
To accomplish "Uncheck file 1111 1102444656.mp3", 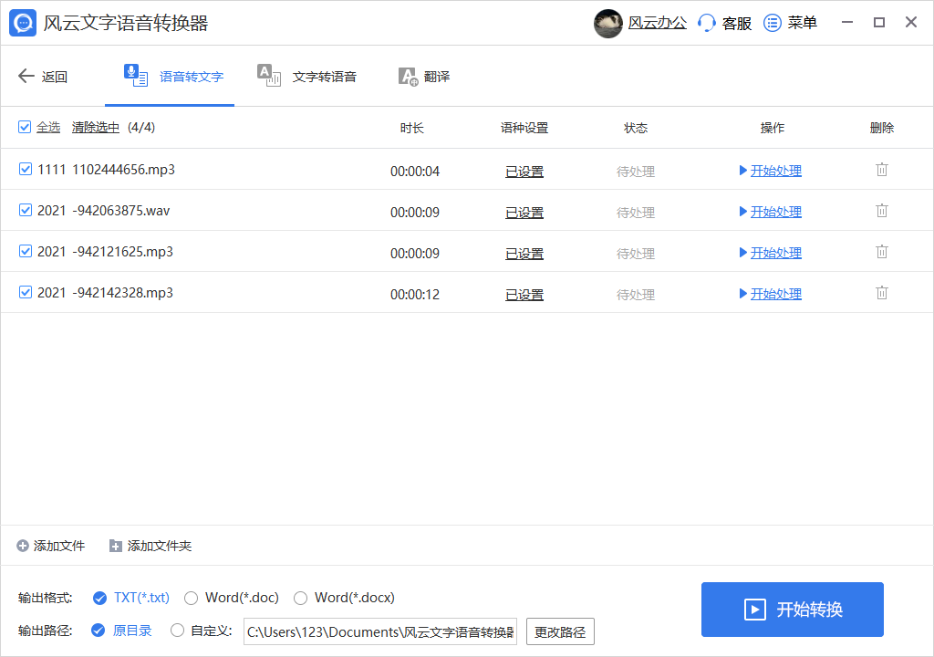I will coord(25,170).
